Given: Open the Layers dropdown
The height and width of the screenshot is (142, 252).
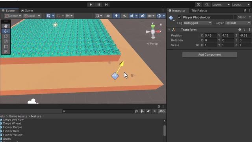Looking at the screenshot, I should point(221,5).
